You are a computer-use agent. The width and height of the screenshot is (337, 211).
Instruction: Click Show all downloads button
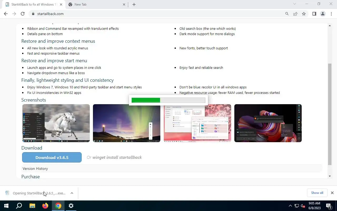(317, 193)
